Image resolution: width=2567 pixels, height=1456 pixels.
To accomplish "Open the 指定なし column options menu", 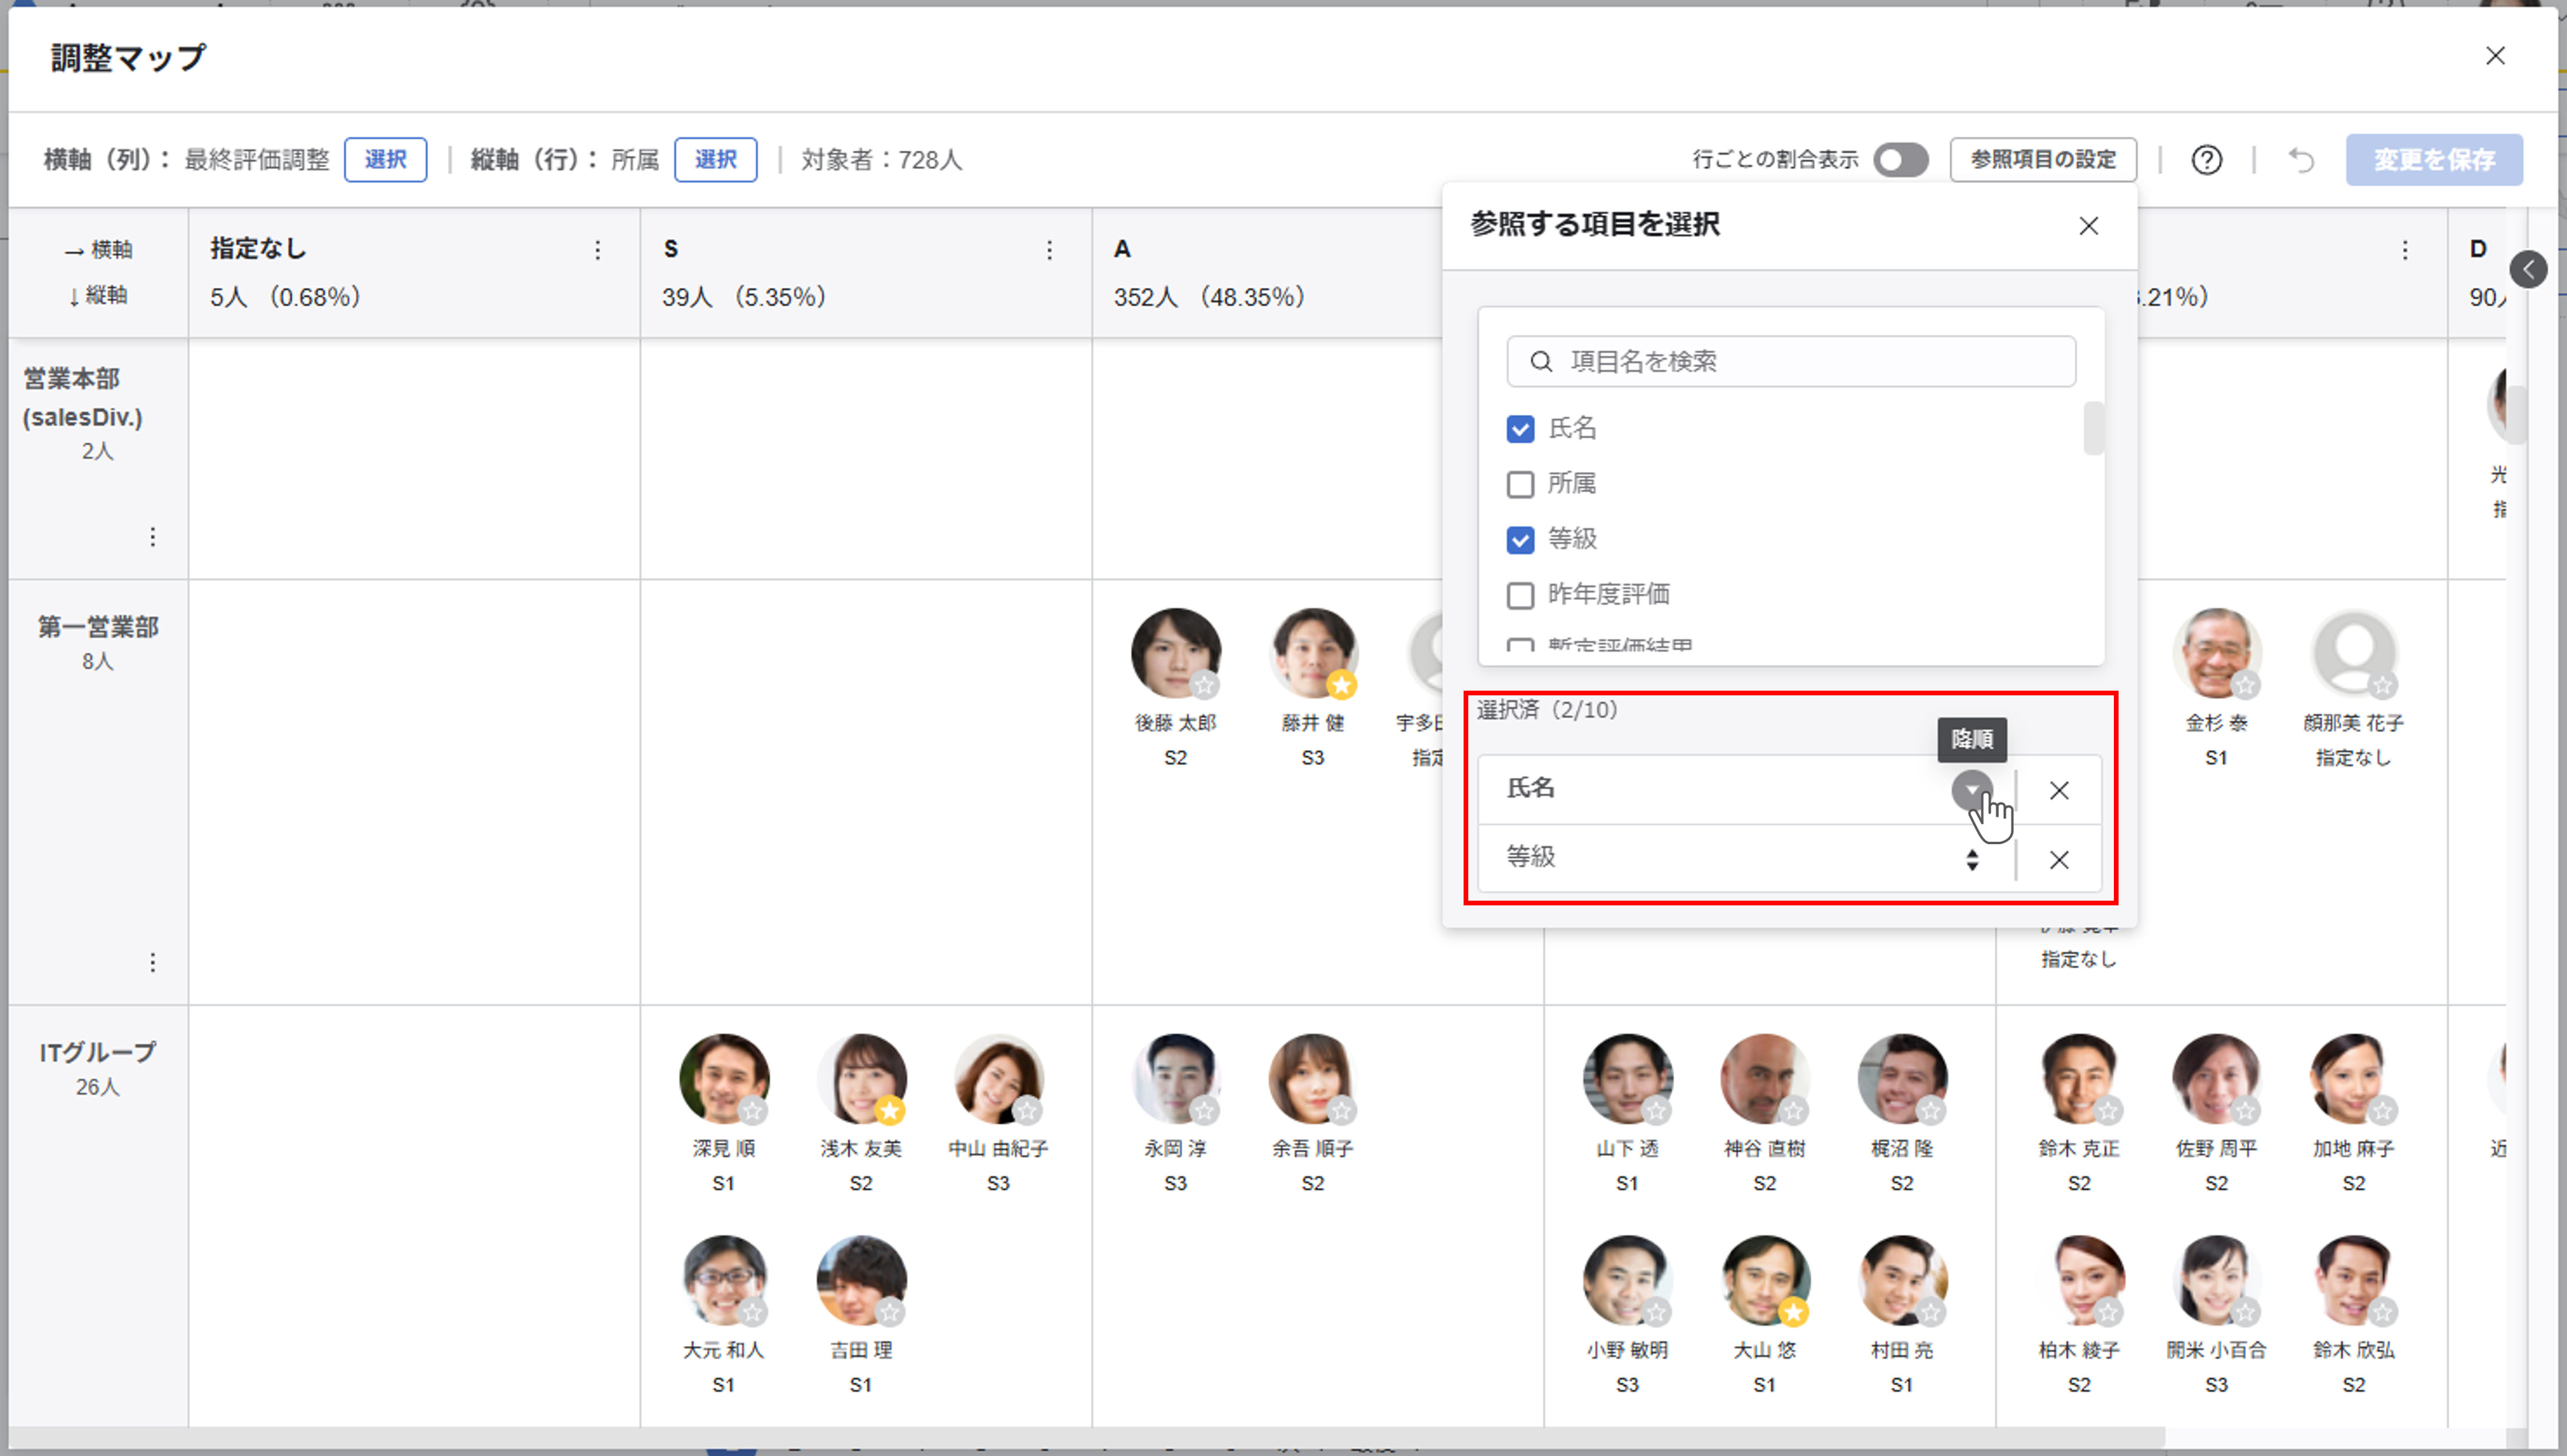I will click(x=597, y=250).
